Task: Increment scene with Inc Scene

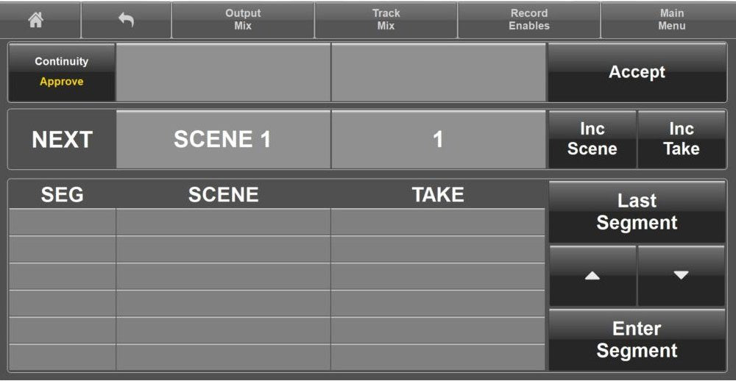Action: pos(592,139)
